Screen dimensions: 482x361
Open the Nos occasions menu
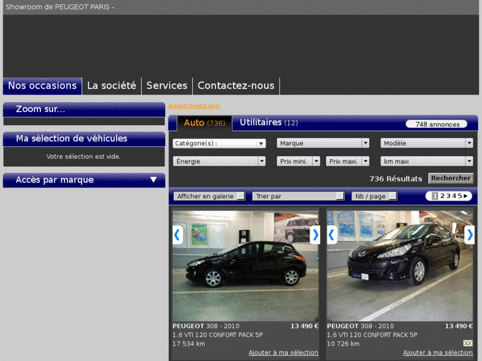tap(42, 85)
